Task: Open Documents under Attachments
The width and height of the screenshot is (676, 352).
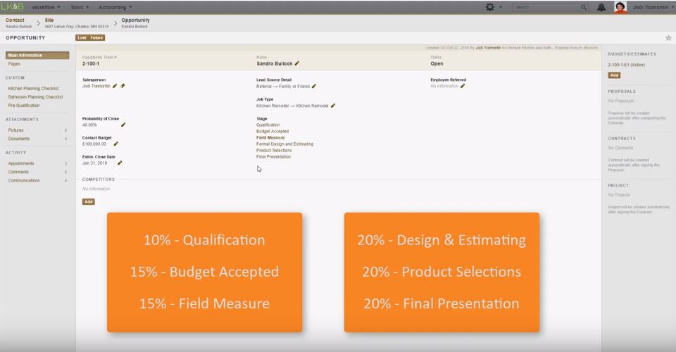Action: pyautogui.click(x=19, y=139)
